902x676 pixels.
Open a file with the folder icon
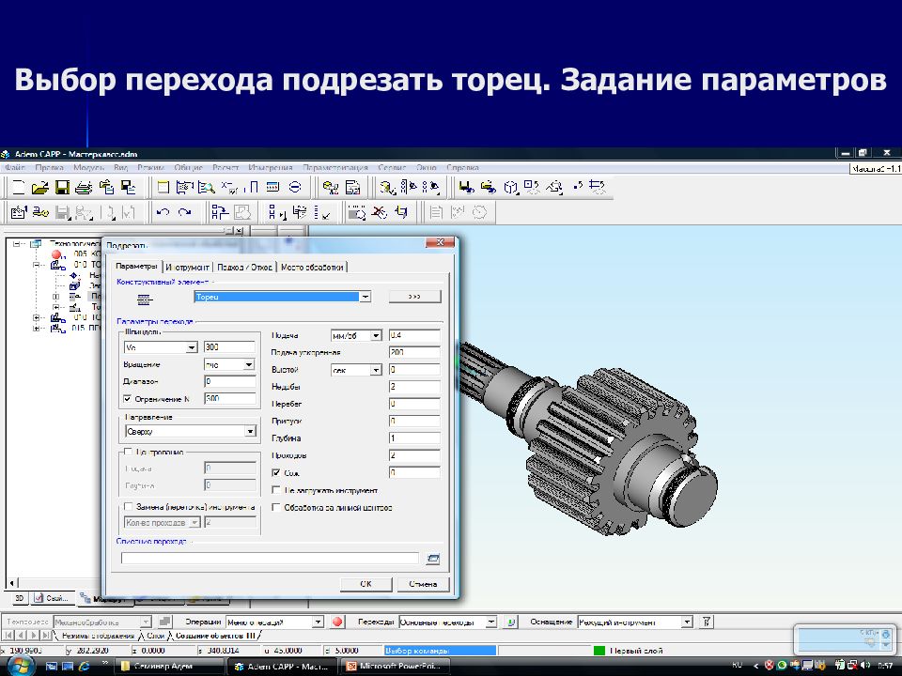(x=39, y=187)
